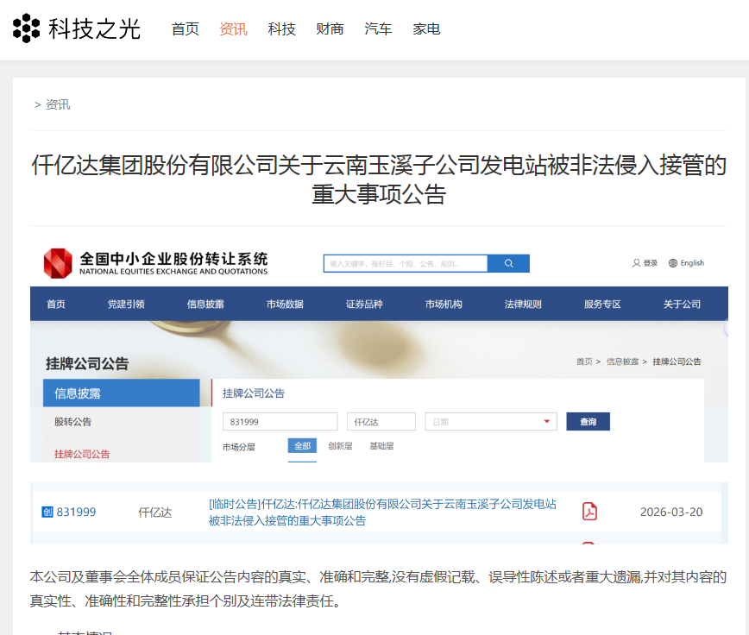749x635 pixels.
Task: Open the 市场数据 menu item
Action: click(285, 305)
